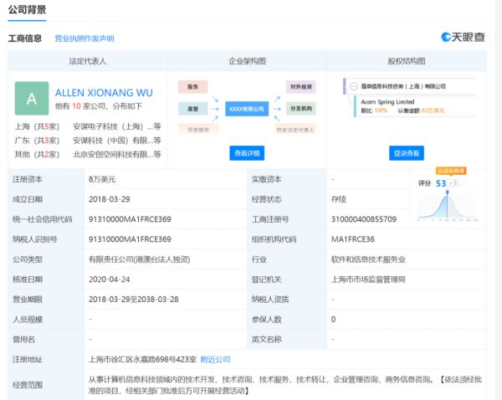
Task: Click 登录查看 button under 股权结构图
Action: coord(407,153)
